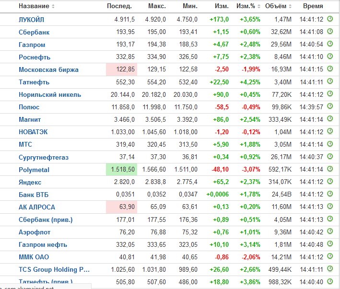Open the Роснефть stock link
Image resolution: width=340 pixels, height=289 pixels.
[x=35, y=57]
